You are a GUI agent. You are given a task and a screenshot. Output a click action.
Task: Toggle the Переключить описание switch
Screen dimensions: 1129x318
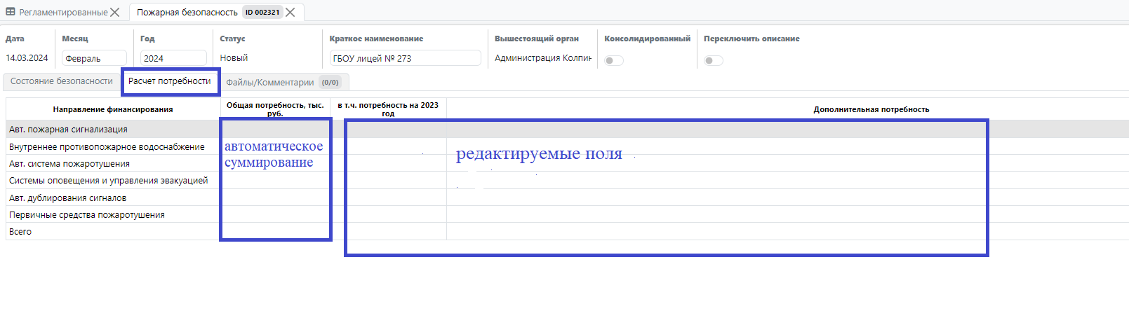click(x=714, y=60)
